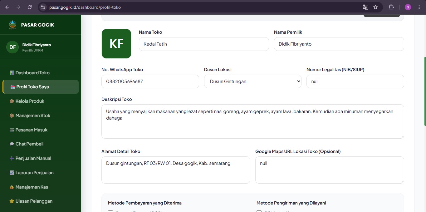Focus the Nama Pemilik field
The width and height of the screenshot is (426, 212).
pos(339,44)
